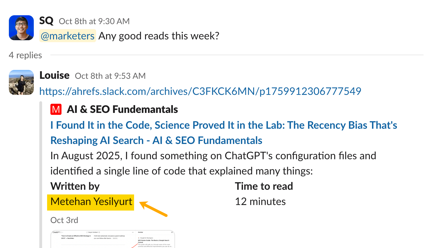436x248 pixels.
Task: Click SQ's profile avatar
Action: (x=21, y=28)
